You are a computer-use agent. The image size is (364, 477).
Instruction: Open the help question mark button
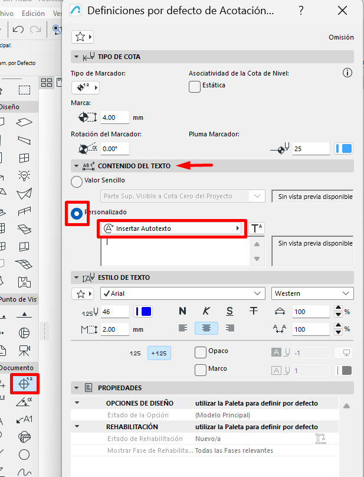click(301, 11)
